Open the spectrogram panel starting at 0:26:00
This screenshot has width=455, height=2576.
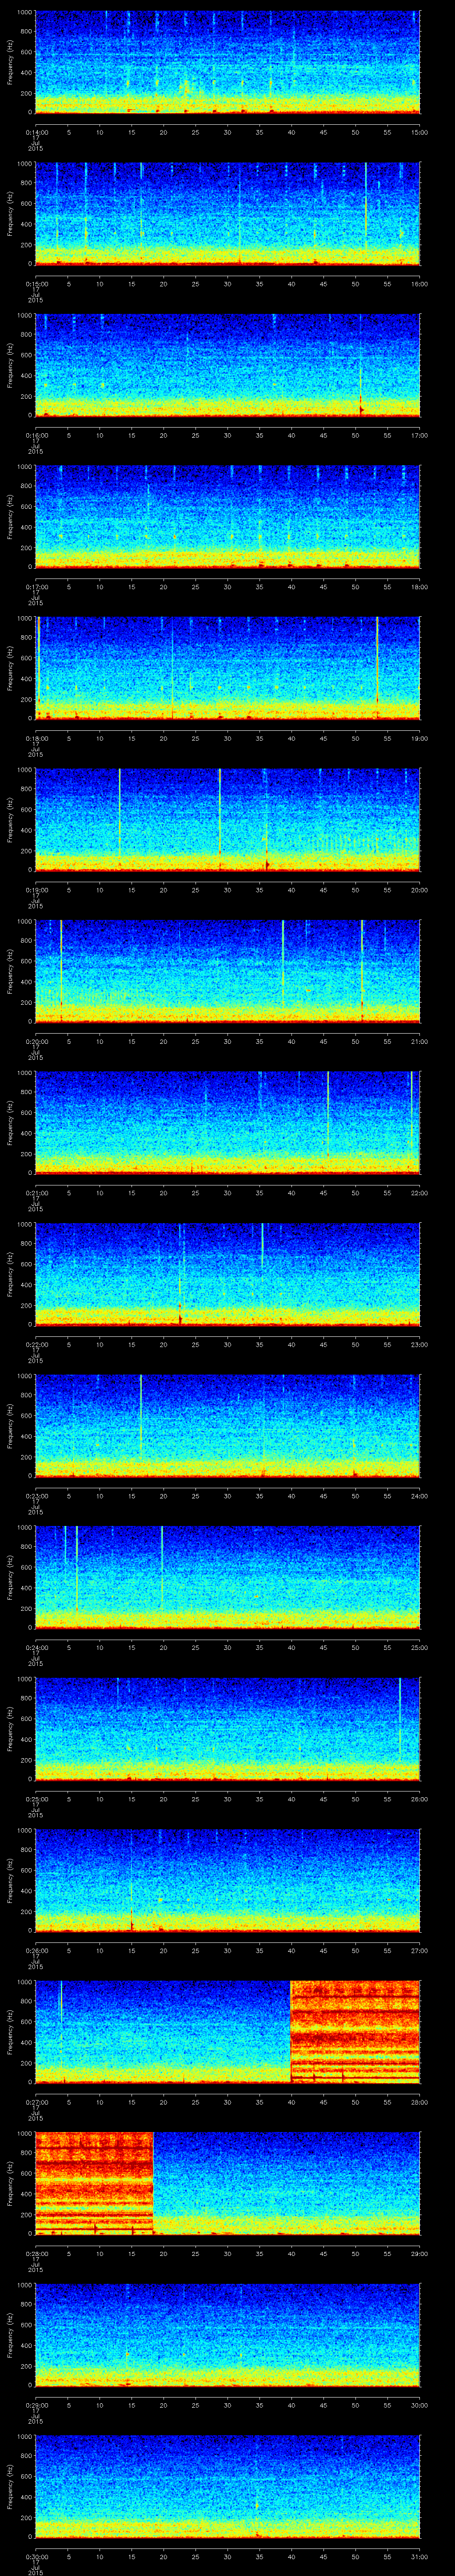point(227,1880)
